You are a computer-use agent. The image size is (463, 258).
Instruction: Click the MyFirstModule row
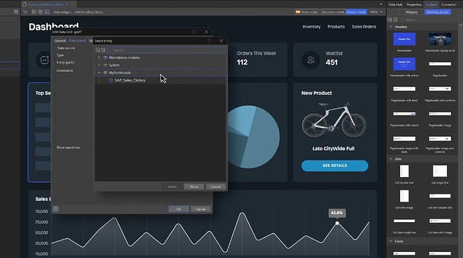tap(161, 73)
